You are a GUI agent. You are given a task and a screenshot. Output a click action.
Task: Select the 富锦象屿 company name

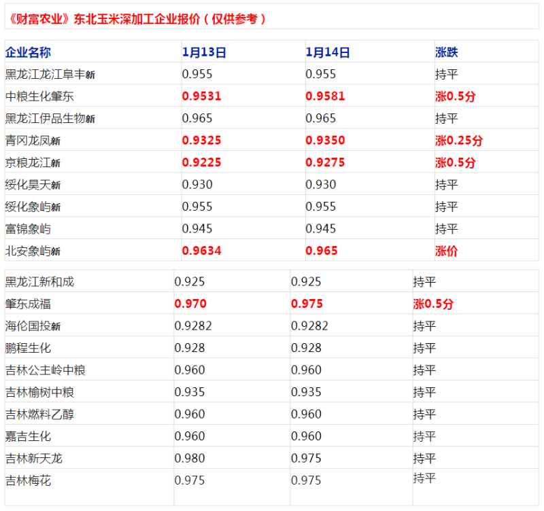[28, 228]
